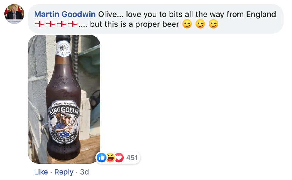Click the last winking face emoji
The image size is (292, 180).
pos(213,24)
